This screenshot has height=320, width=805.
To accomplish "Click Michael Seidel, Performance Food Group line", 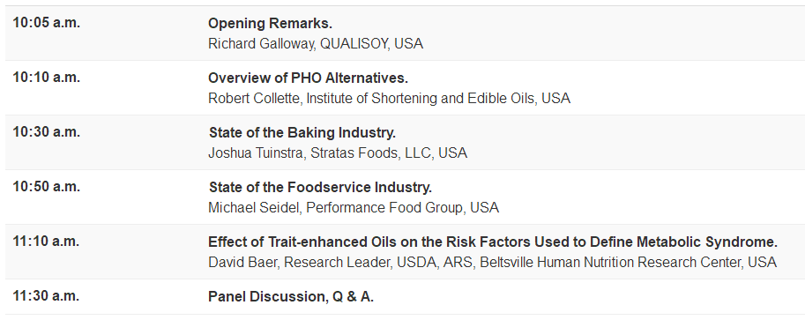I will point(354,208).
